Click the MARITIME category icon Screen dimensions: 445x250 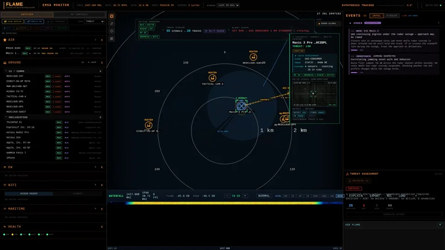(x=5, y=209)
